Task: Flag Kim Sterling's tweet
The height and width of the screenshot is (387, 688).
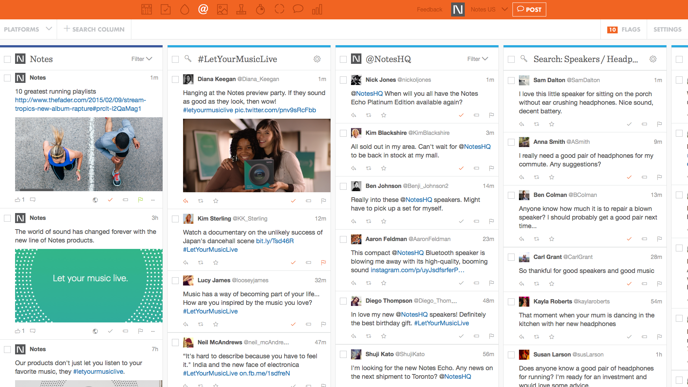Action: (x=323, y=263)
